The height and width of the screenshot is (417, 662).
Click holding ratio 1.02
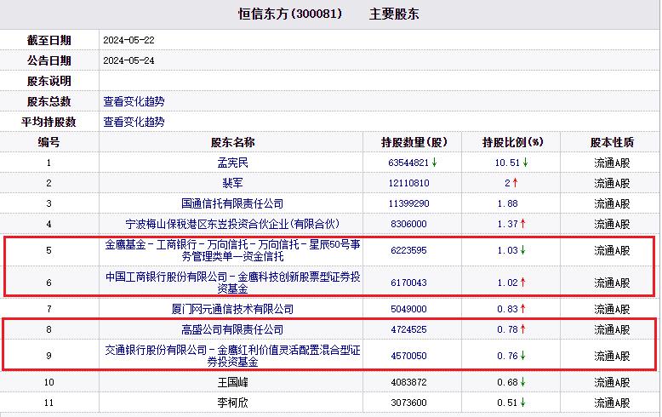click(507, 283)
